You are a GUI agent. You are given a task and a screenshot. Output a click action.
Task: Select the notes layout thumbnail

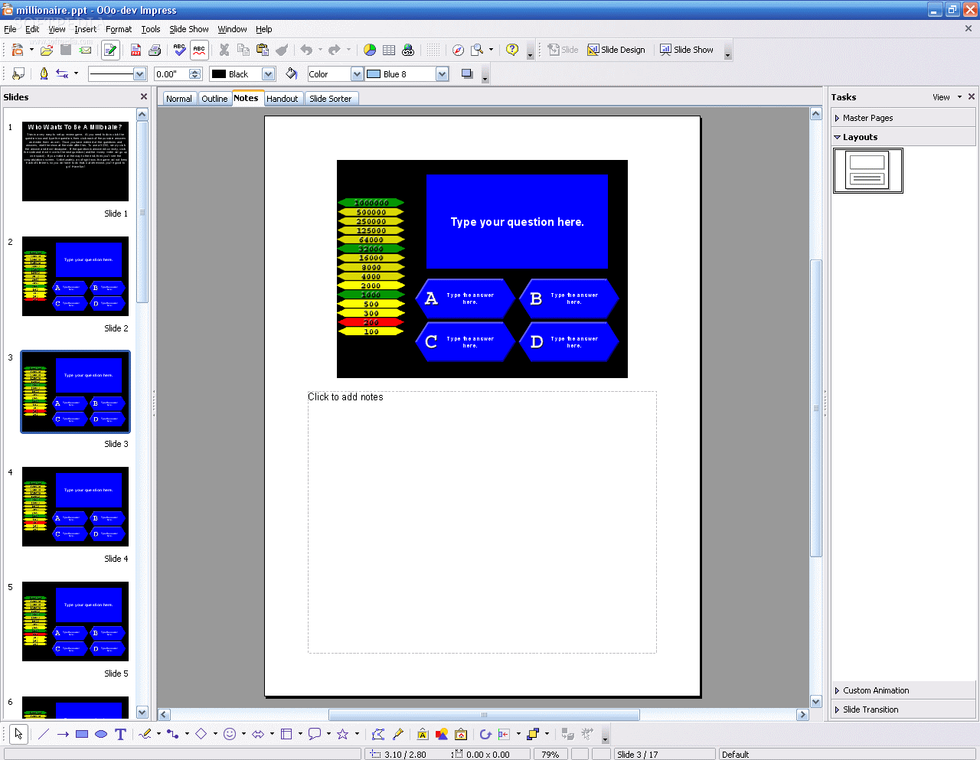pos(868,171)
